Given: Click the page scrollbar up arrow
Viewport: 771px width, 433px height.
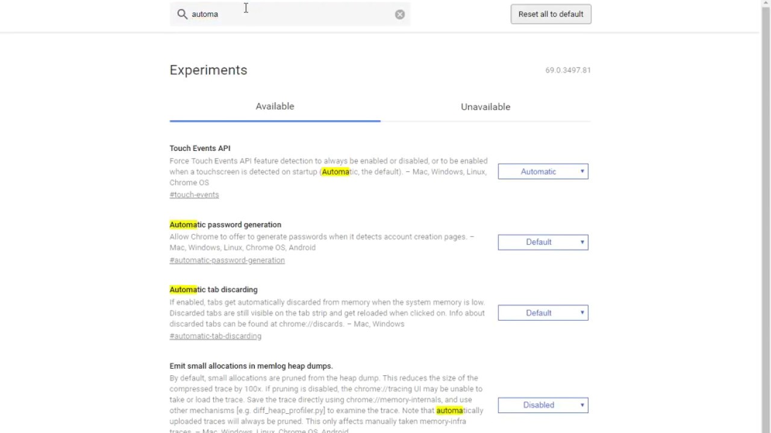Looking at the screenshot, I should pyautogui.click(x=766, y=4).
